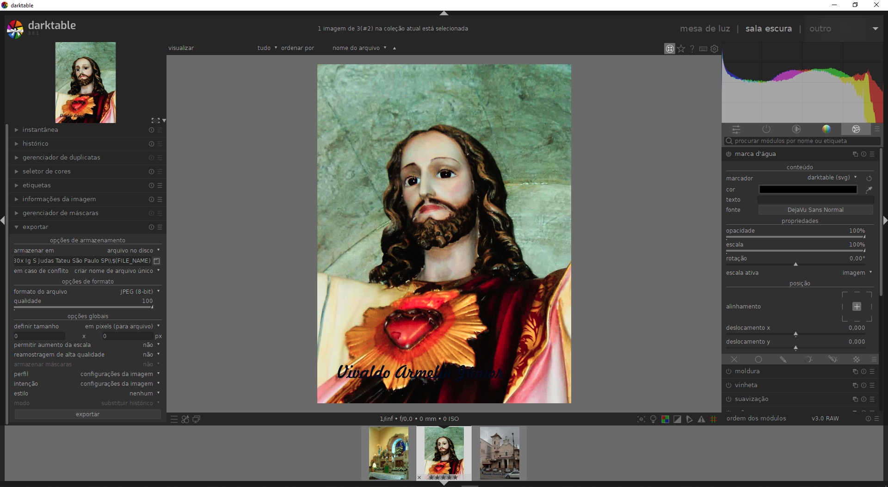Open formato do arquivo JPEG dropdown
888x487 pixels.
[x=140, y=292]
